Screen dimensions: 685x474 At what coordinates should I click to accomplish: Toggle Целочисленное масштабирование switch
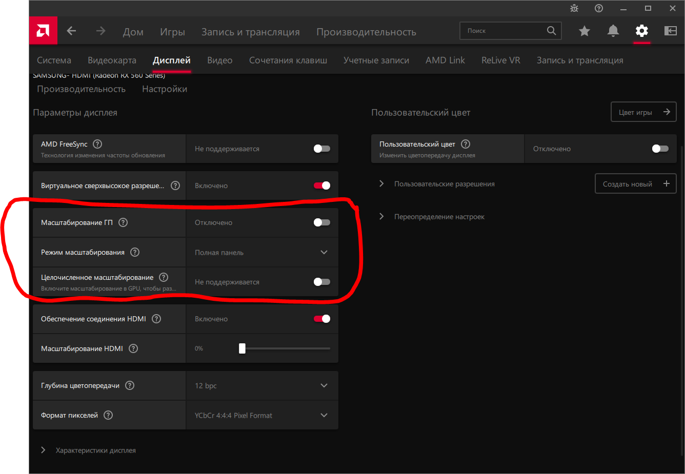(x=322, y=282)
